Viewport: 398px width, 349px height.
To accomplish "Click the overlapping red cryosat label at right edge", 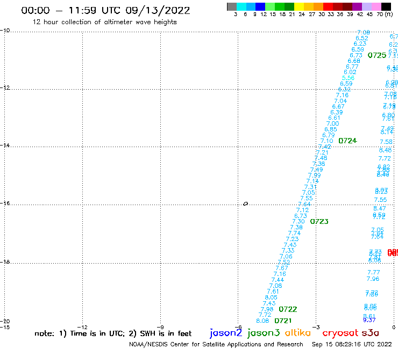I will click(393, 253).
